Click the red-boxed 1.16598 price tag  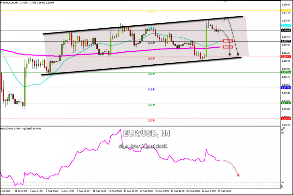tap(228, 41)
